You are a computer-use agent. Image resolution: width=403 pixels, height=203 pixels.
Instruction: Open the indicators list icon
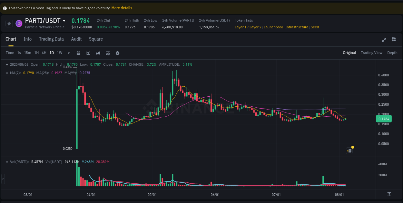coord(108,53)
